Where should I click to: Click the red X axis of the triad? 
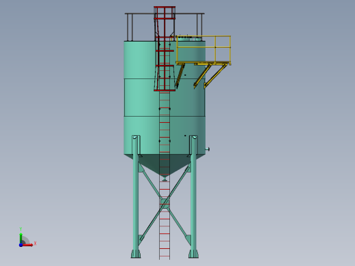click(28, 245)
